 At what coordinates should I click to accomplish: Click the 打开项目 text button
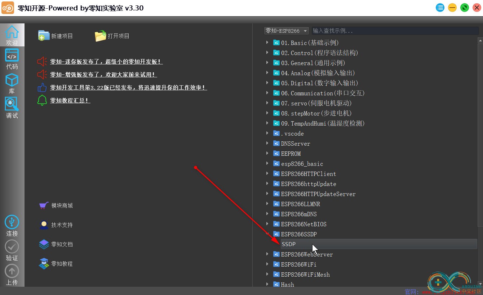(119, 36)
